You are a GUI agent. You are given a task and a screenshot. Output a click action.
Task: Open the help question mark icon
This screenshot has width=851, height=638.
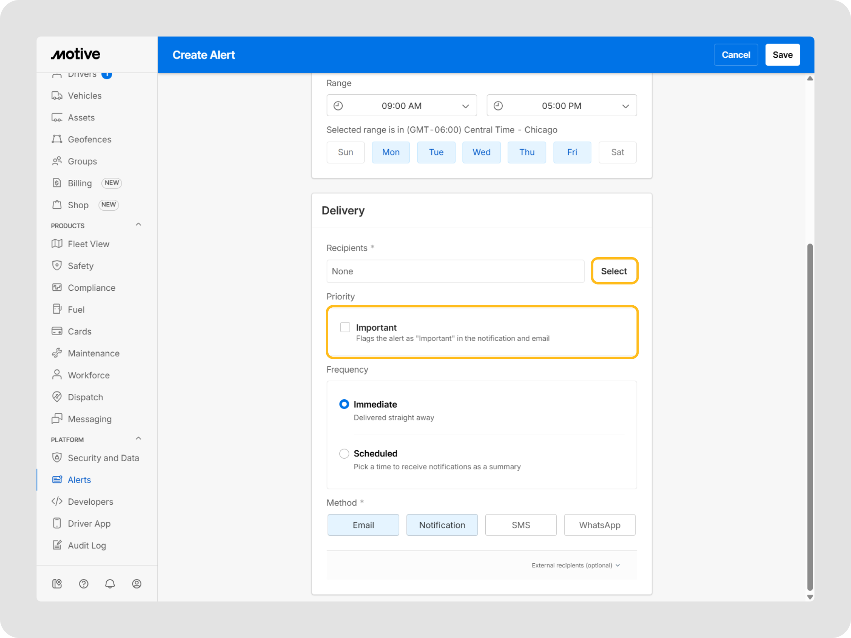click(84, 584)
